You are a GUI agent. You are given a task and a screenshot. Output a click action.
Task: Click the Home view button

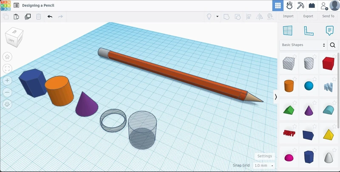[7, 57]
